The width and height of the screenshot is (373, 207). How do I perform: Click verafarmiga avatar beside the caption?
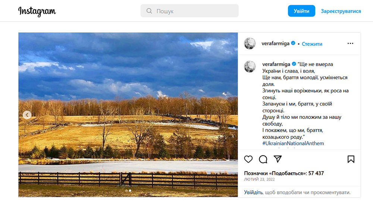tap(250, 66)
